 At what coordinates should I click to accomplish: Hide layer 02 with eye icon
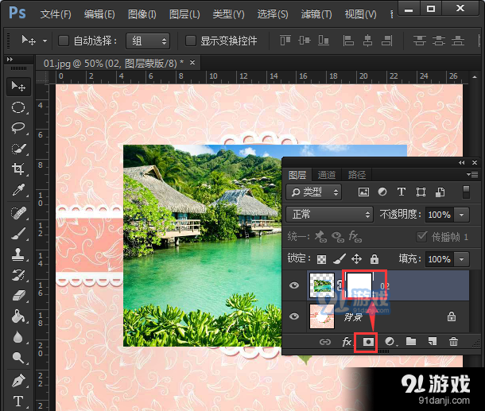coord(294,285)
